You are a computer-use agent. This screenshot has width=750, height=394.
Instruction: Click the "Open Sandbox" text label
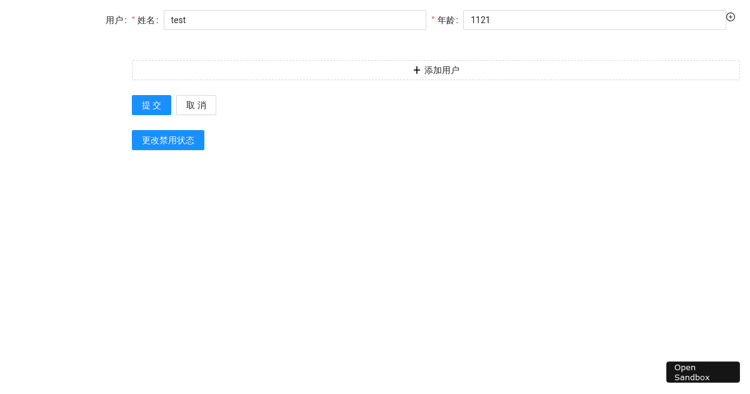692,372
